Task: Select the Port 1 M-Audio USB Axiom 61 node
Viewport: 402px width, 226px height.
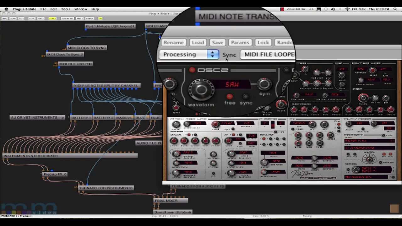Action: coord(110,26)
